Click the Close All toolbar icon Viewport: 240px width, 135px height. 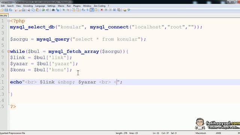19,10
